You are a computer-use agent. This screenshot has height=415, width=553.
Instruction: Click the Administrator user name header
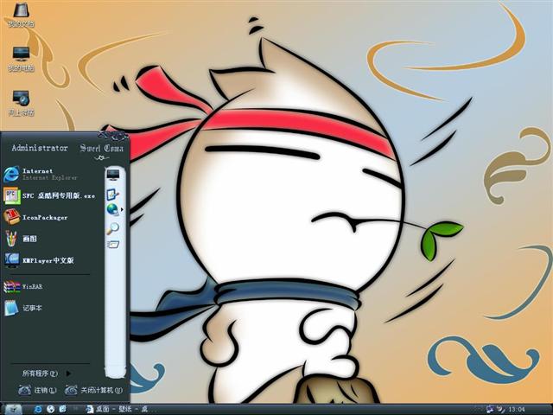click(x=40, y=148)
